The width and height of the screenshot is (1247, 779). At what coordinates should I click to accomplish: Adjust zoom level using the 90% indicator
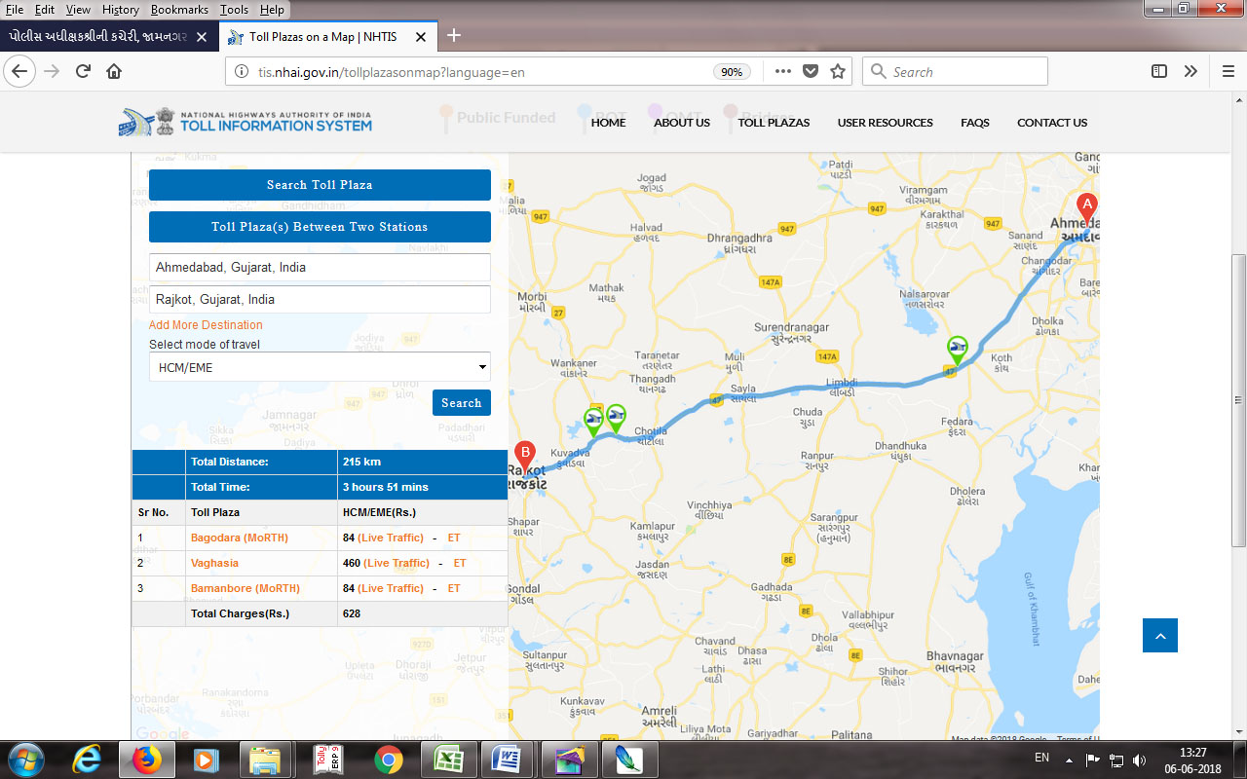pos(731,72)
